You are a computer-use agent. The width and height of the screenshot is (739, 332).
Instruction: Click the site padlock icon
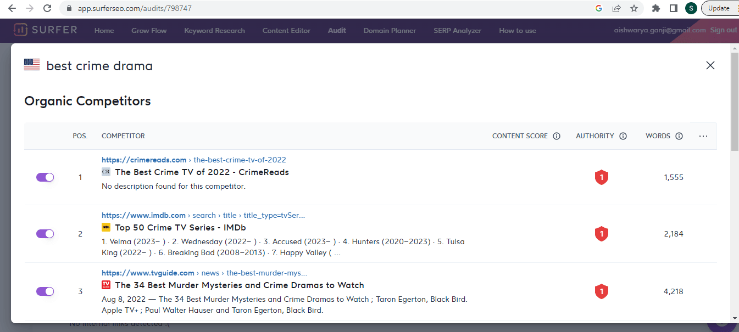(69, 9)
